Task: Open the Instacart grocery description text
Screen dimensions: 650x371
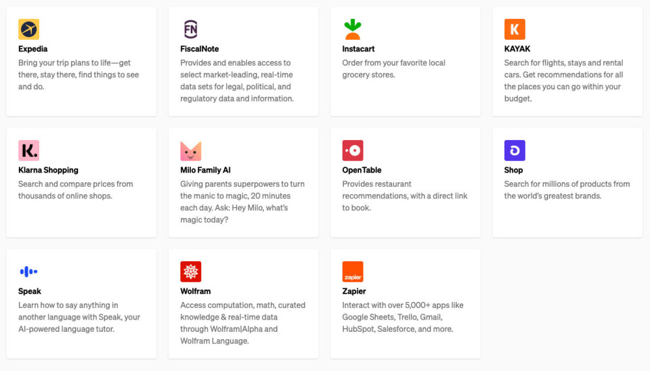Action: pos(394,69)
